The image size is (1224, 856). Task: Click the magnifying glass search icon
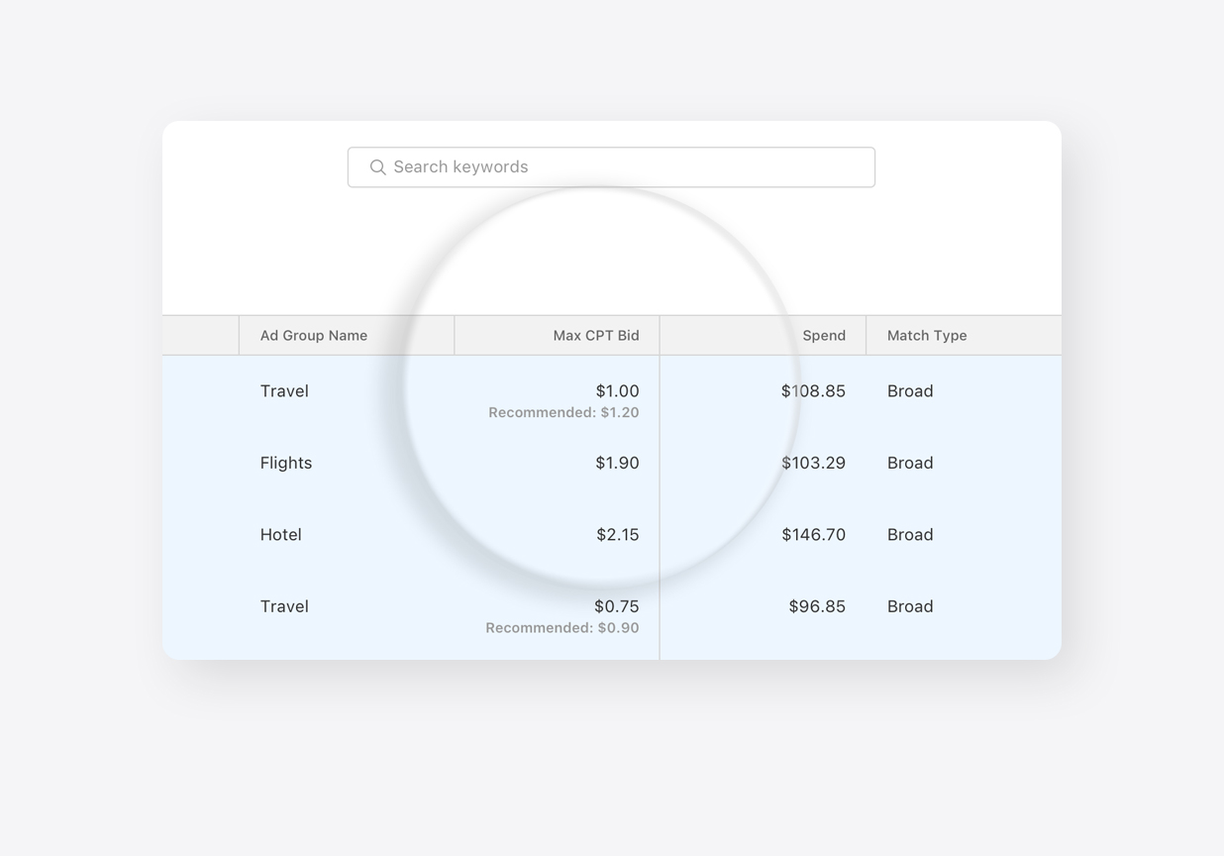(377, 166)
